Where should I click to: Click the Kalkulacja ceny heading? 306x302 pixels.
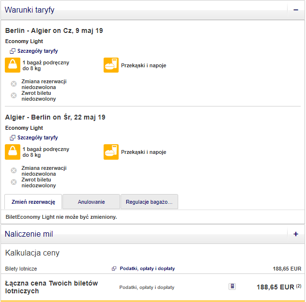click(x=32, y=253)
